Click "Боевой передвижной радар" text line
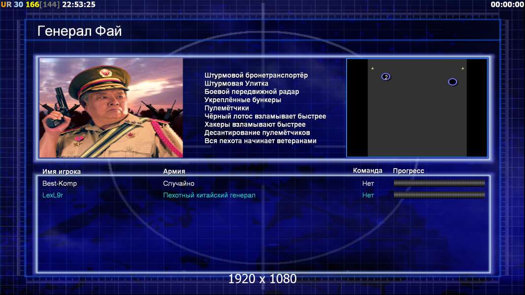Image resolution: width=525 pixels, height=295 pixels. pyautogui.click(x=252, y=91)
